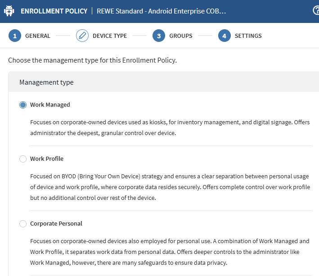
Task: Click the step 4 numbered circle
Action: coord(225,36)
